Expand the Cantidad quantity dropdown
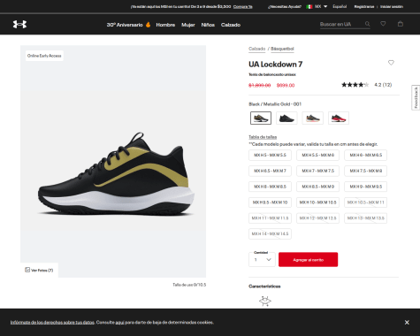 pyautogui.click(x=262, y=260)
